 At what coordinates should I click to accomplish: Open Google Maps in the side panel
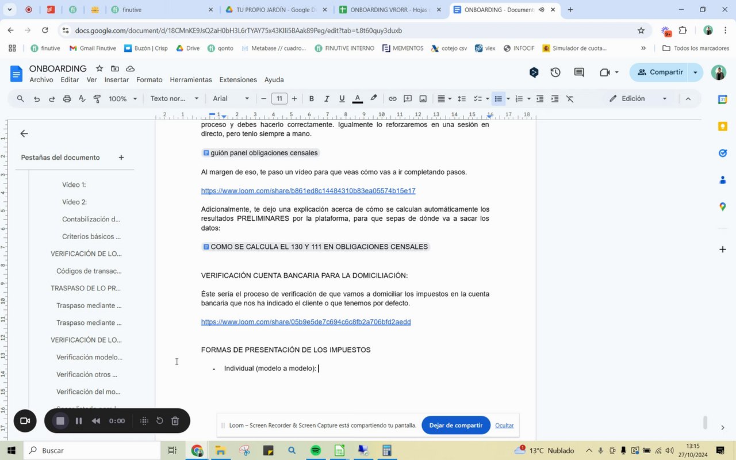click(723, 206)
